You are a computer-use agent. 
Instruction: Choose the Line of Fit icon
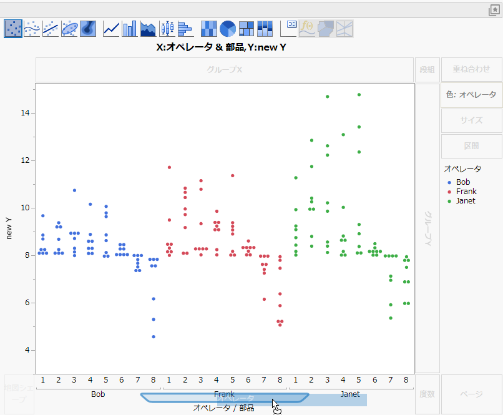point(51,29)
